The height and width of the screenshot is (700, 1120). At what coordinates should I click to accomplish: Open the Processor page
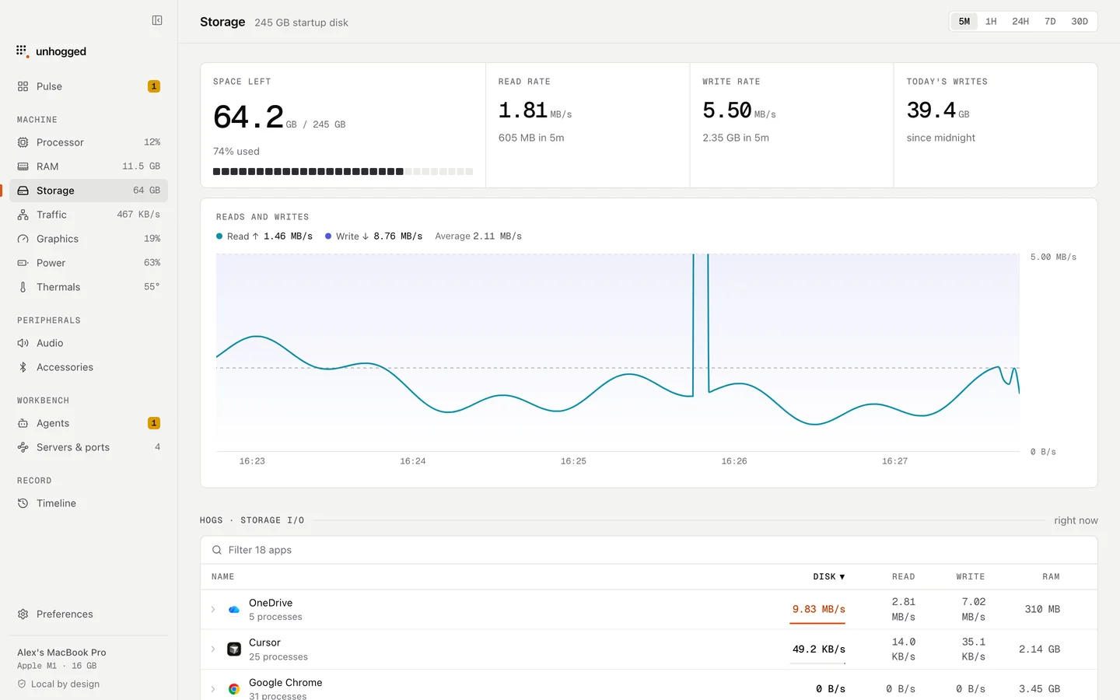(x=89, y=142)
